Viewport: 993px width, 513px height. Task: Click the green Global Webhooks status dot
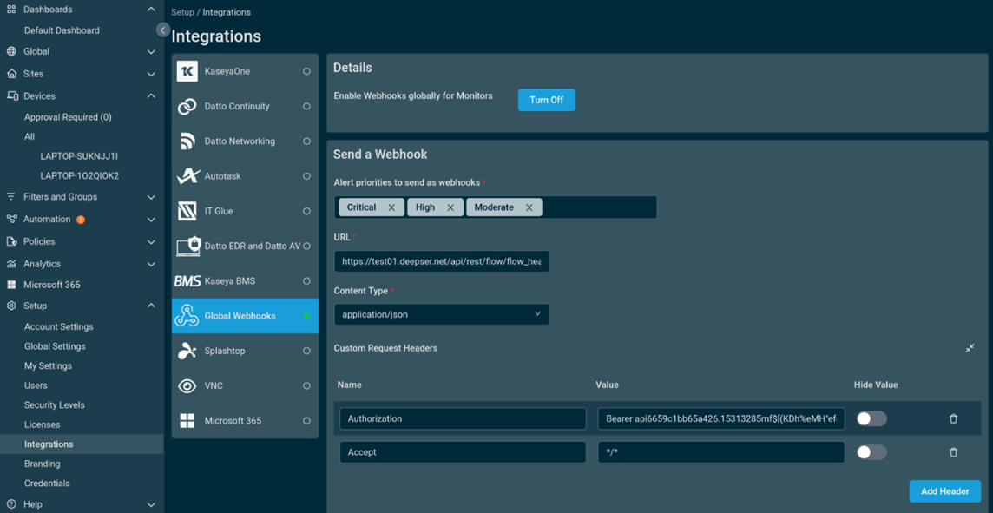306,315
